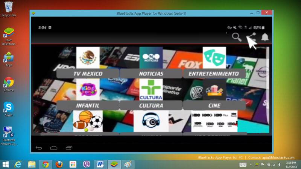Minimize the BlueStacks App Player window

pos(252,13)
